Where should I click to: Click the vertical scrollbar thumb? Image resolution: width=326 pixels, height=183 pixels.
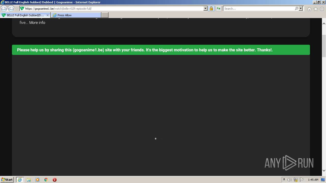324,46
